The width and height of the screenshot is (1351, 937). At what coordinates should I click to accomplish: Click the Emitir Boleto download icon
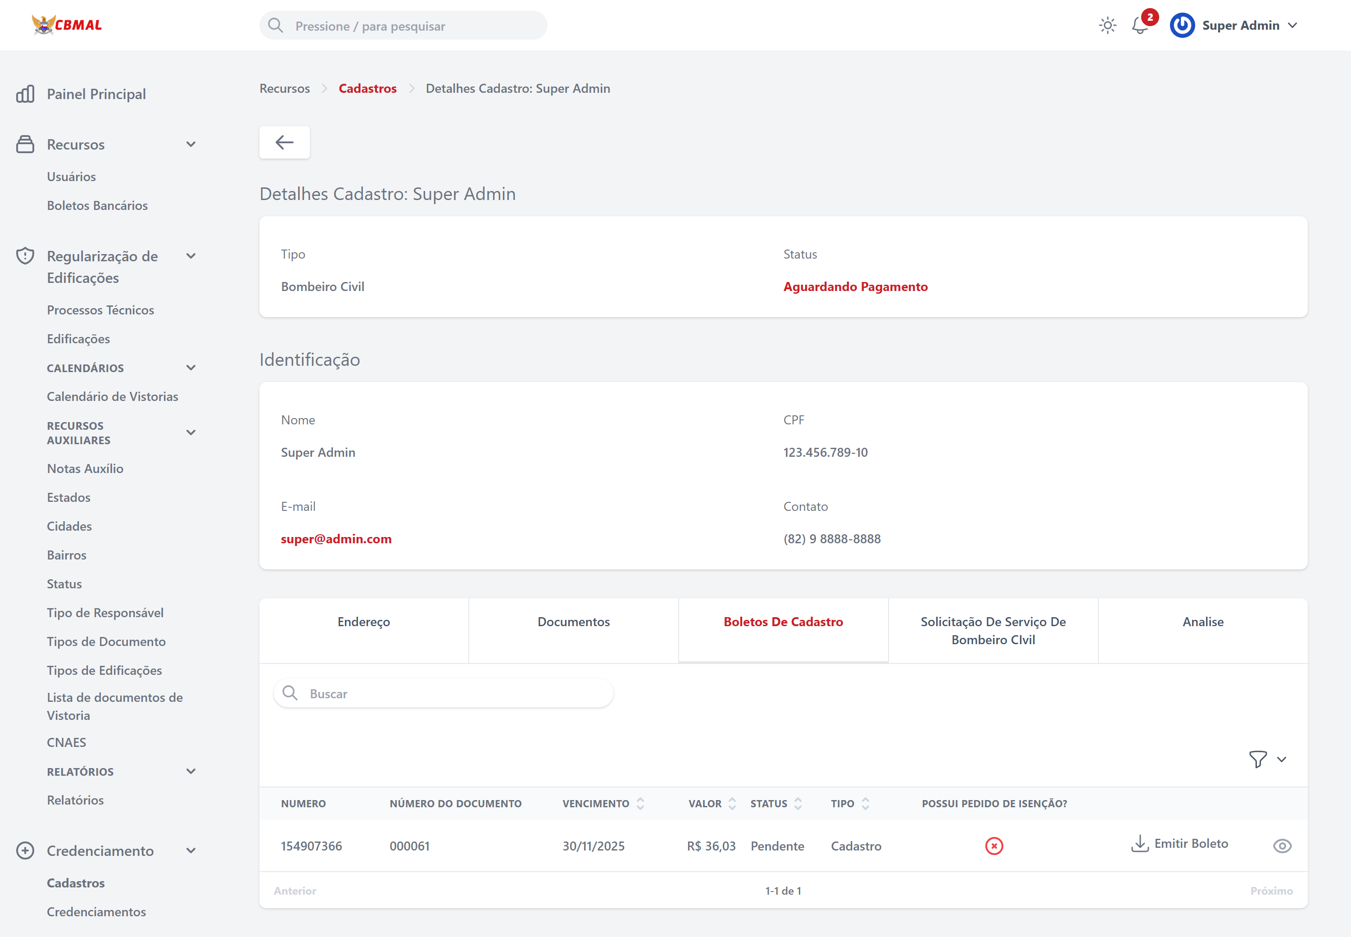1139,843
